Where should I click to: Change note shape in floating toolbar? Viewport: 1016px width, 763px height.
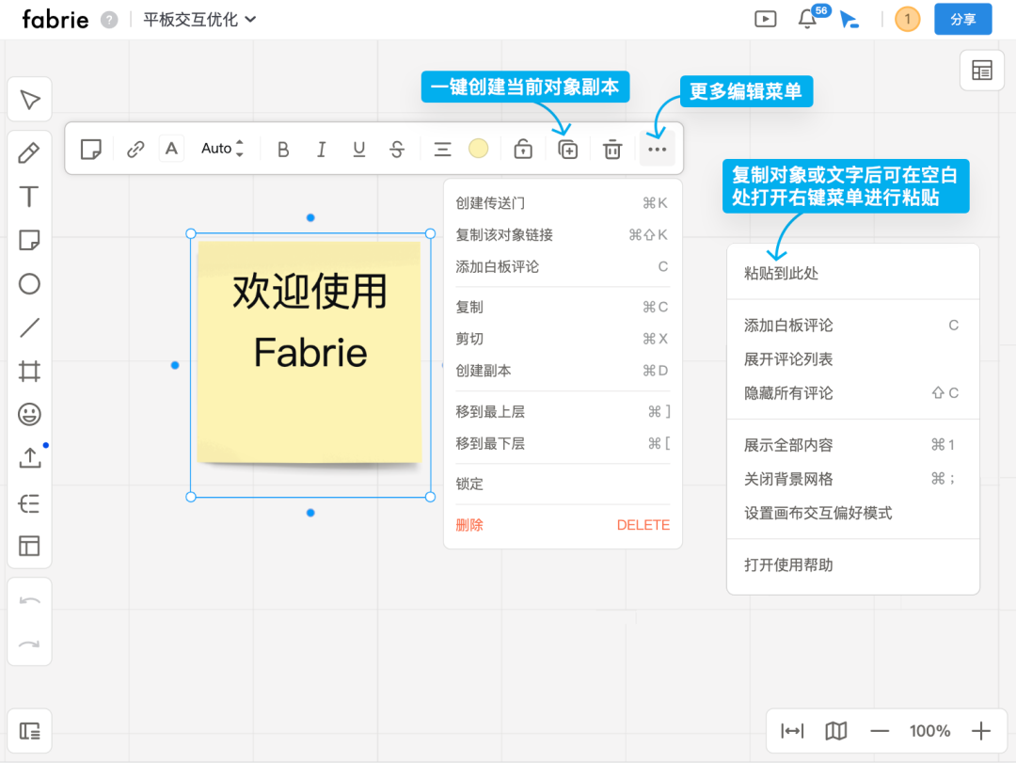click(x=90, y=149)
